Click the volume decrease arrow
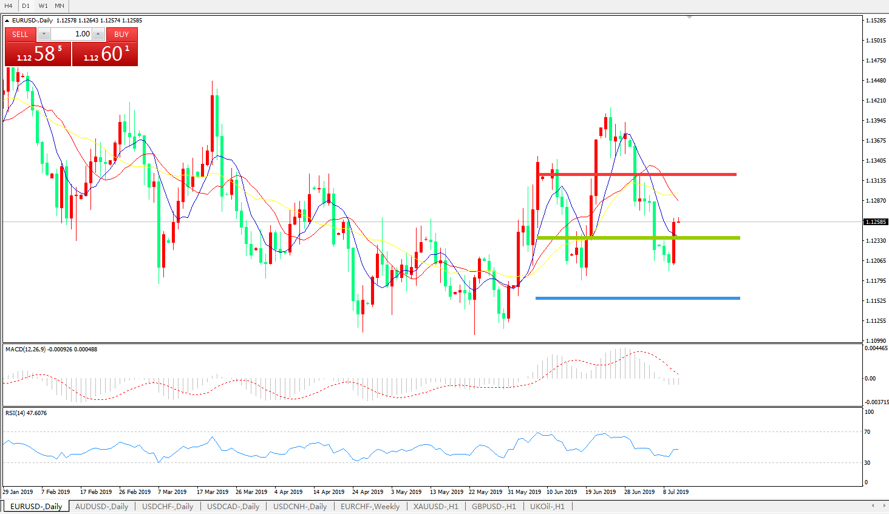 (x=44, y=35)
